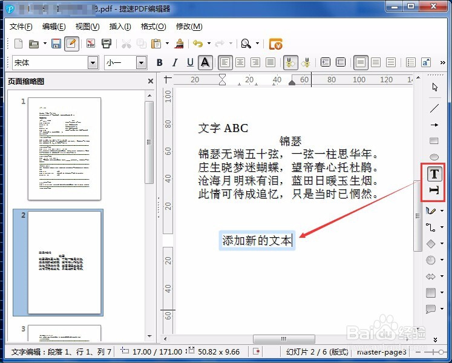Viewport: 452px width, 363px height.
Task: Open the 插入(I) menu
Action: click(120, 27)
